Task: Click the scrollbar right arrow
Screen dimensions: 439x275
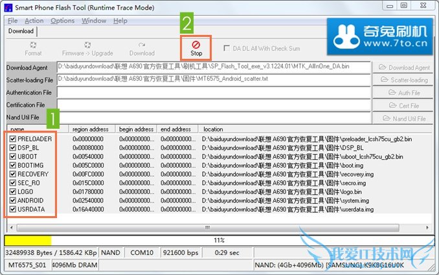Action: [427, 228]
